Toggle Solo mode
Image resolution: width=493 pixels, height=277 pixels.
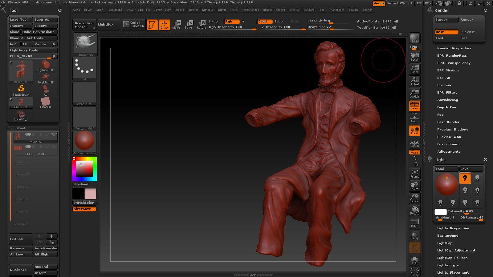tap(414, 260)
